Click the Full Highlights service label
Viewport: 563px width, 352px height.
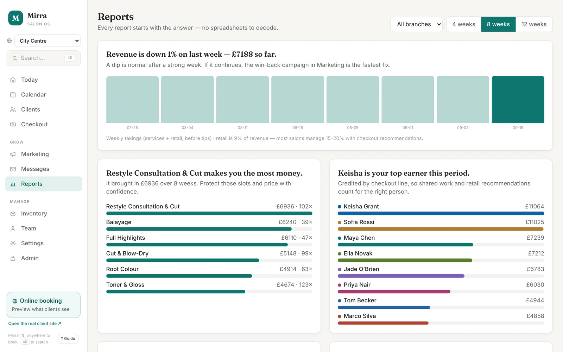coord(126,238)
